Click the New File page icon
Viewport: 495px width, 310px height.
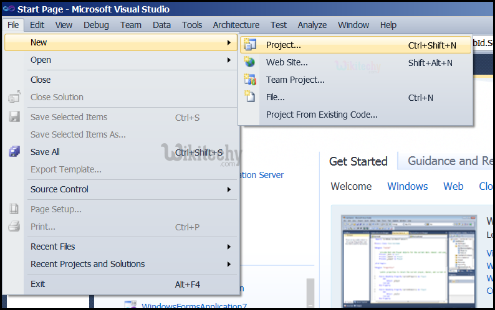[250, 96]
